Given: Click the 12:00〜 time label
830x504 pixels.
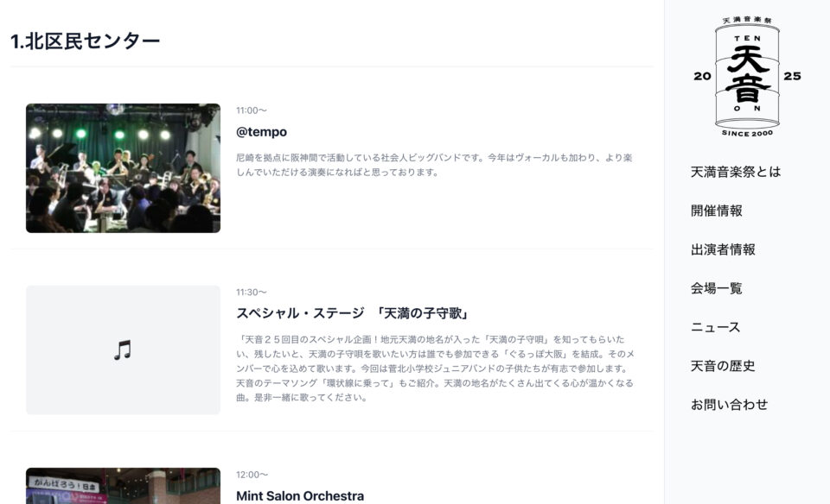Looking at the screenshot, I should [252, 475].
